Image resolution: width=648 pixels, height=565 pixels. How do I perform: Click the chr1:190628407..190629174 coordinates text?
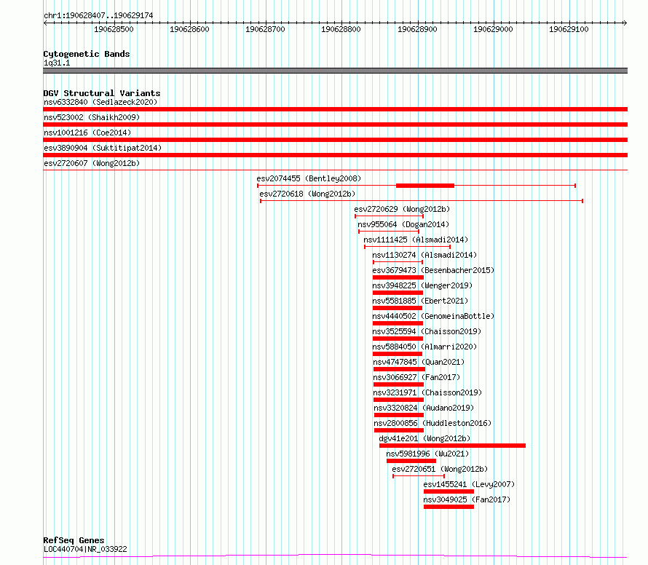pyautogui.click(x=98, y=15)
